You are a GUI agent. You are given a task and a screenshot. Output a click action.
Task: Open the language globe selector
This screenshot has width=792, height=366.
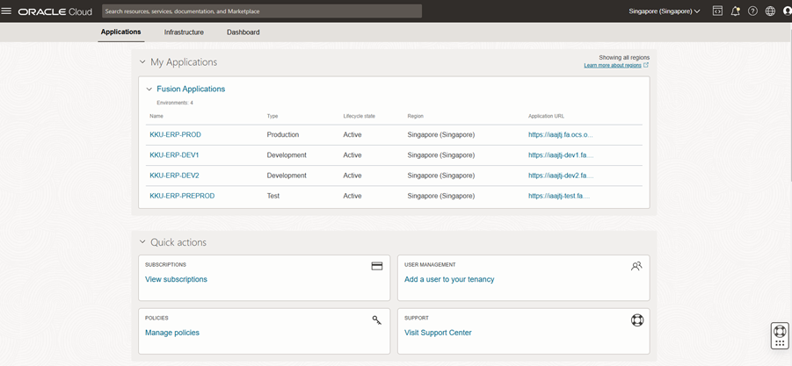click(x=770, y=11)
